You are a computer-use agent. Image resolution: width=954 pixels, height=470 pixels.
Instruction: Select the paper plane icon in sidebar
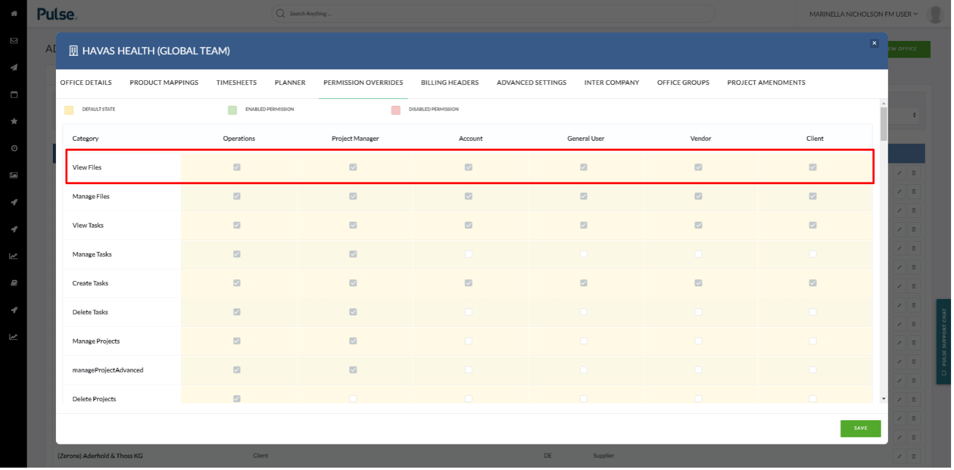(14, 67)
